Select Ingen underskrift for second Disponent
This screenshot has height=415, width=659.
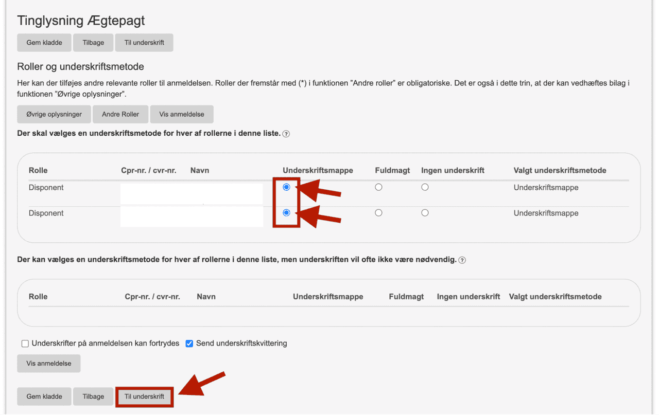click(425, 213)
